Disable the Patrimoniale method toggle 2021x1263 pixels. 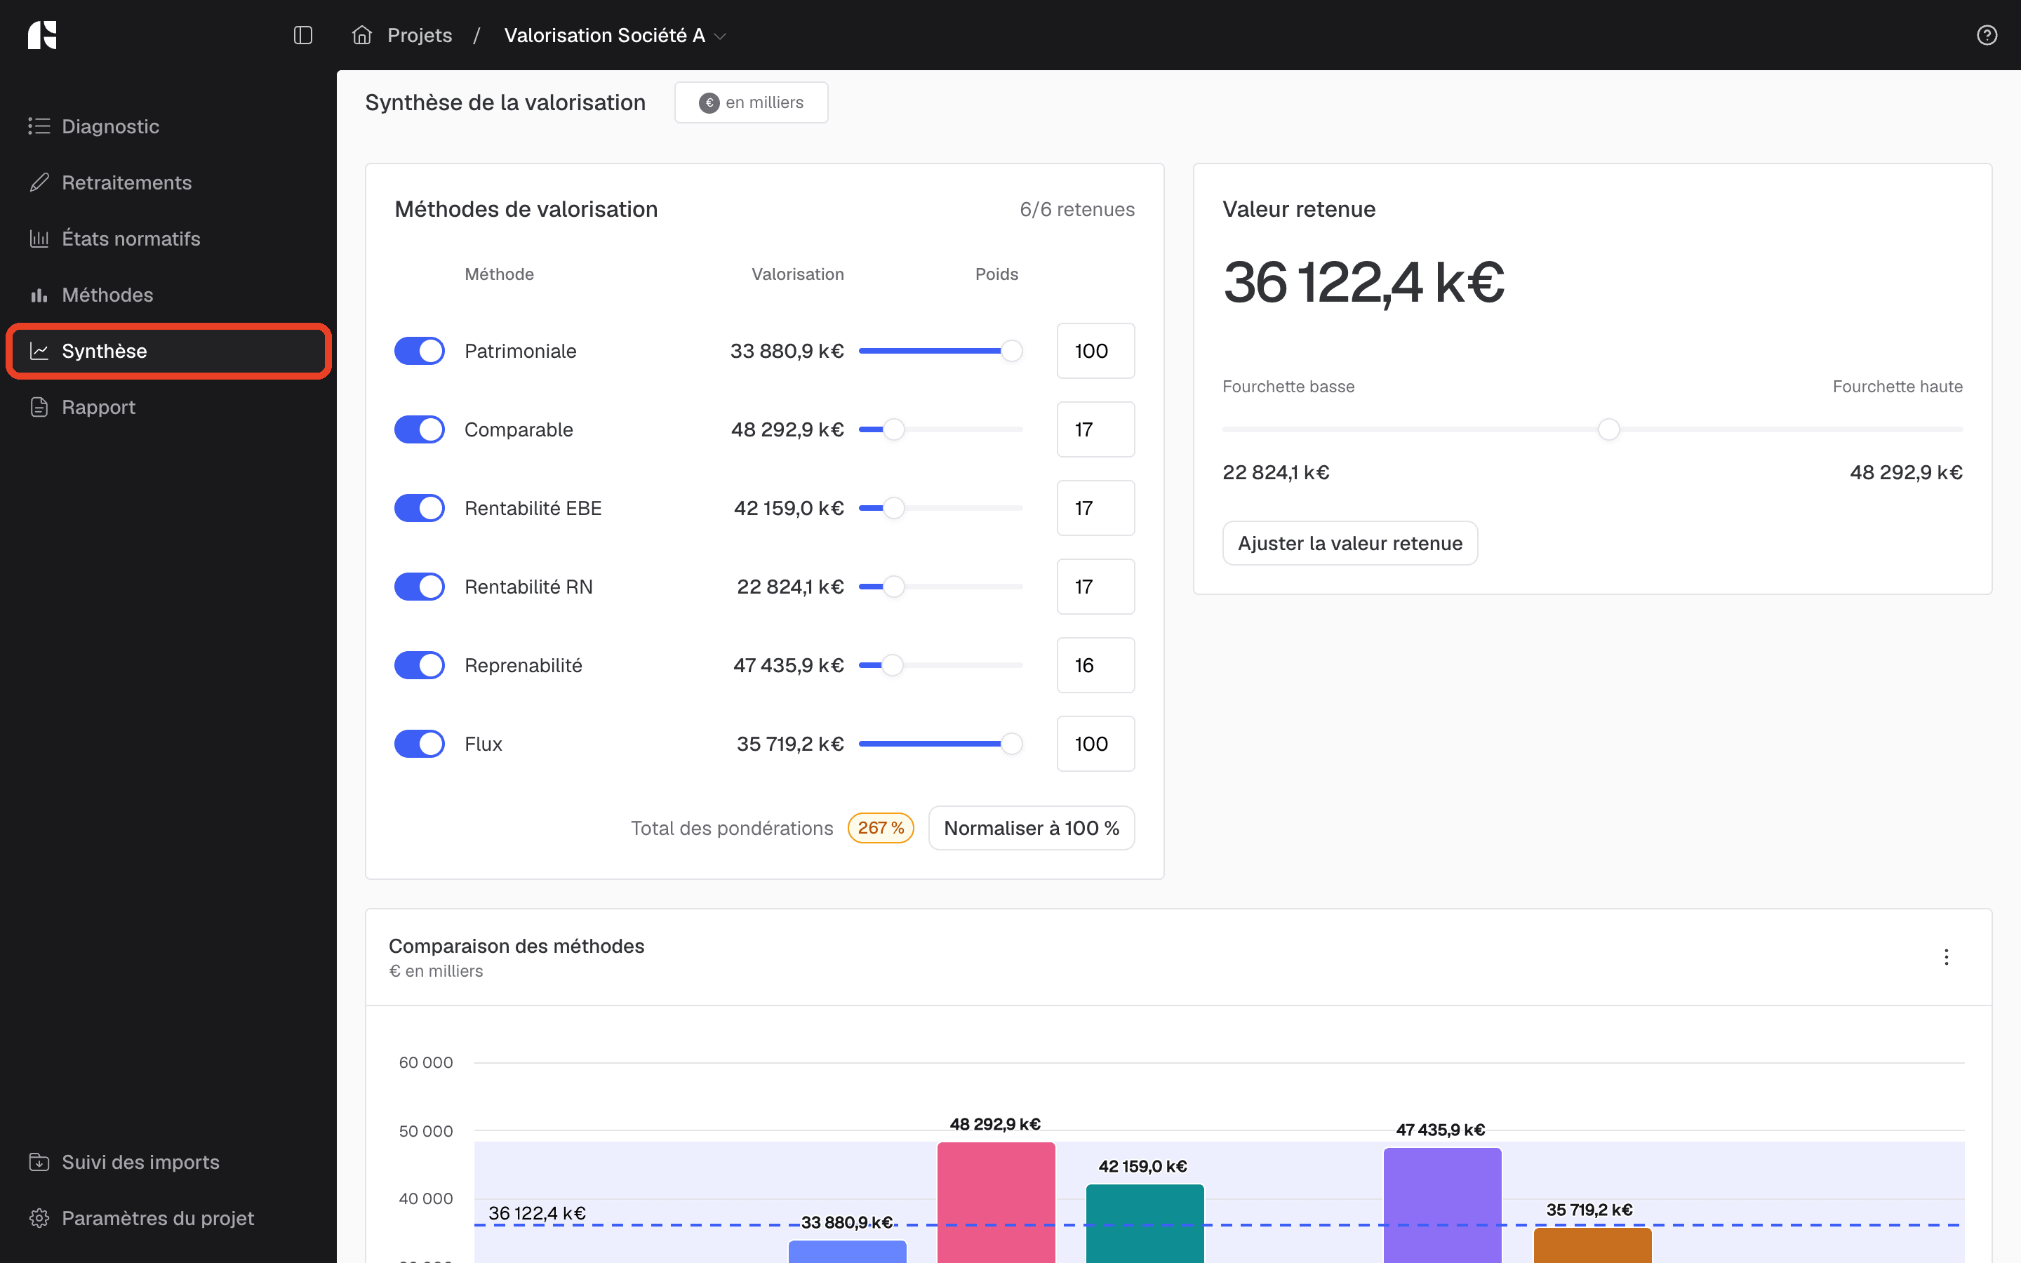pos(419,351)
